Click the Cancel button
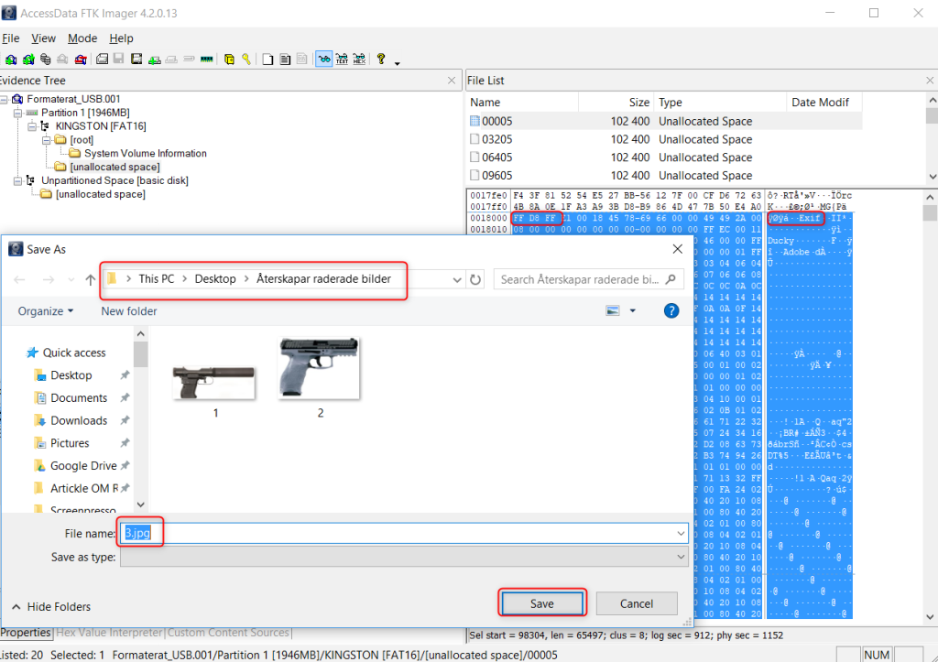 (636, 603)
